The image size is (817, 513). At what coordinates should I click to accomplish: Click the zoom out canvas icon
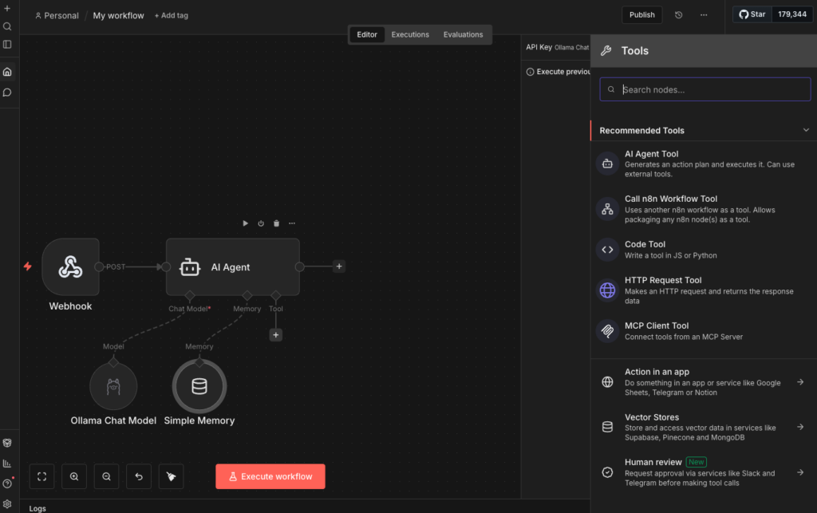pos(106,476)
